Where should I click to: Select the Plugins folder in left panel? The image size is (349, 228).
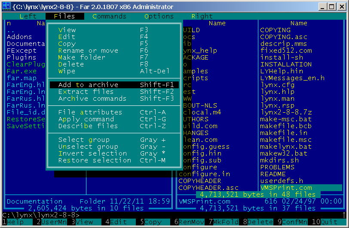point(21,57)
